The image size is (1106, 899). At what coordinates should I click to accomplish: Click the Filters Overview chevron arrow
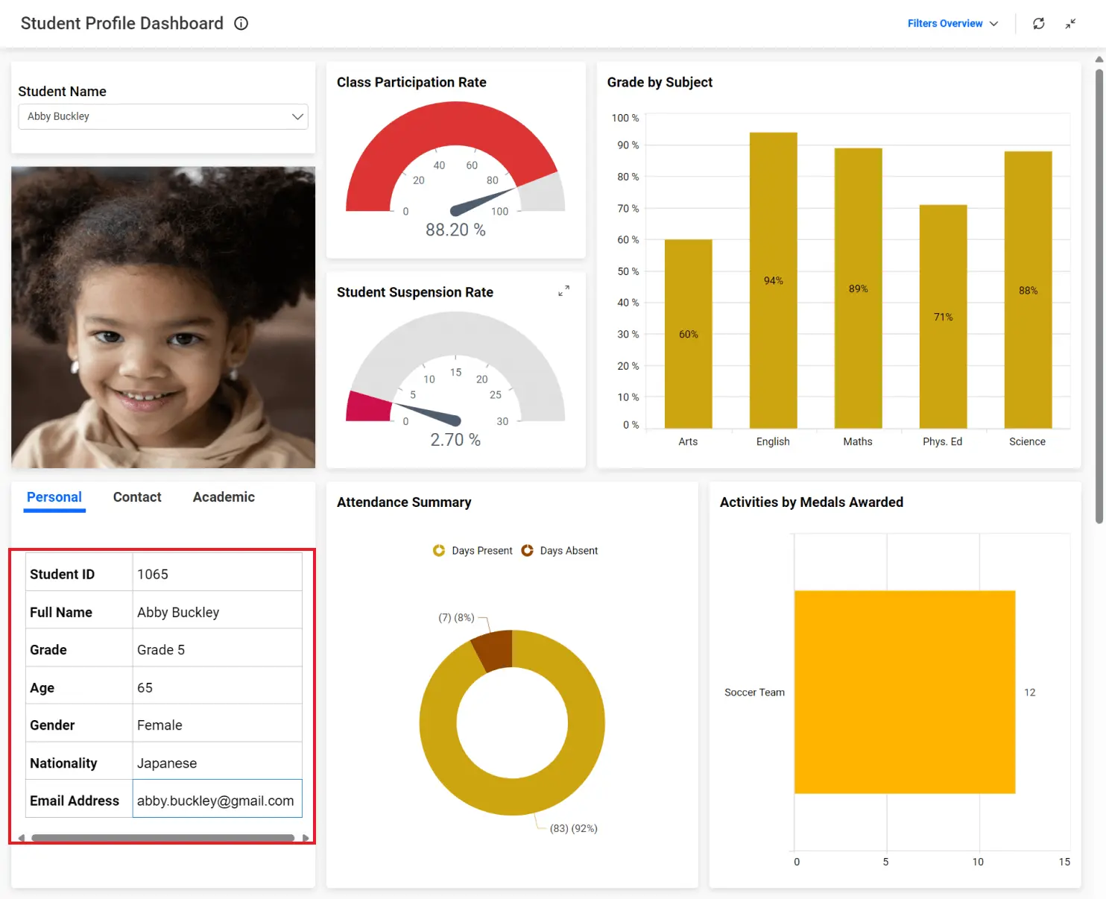993,24
